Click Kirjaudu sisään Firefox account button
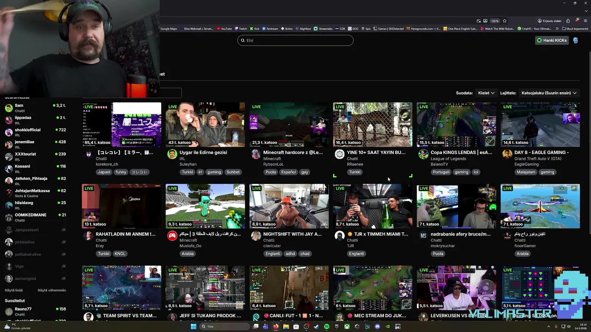The height and width of the screenshot is (332, 591). click(x=549, y=21)
